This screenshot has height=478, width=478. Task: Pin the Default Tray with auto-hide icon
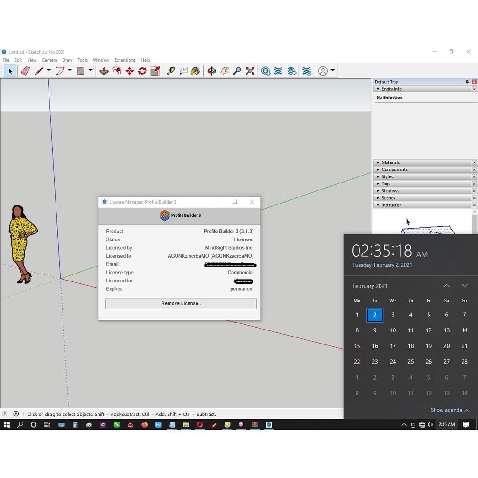pos(467,82)
